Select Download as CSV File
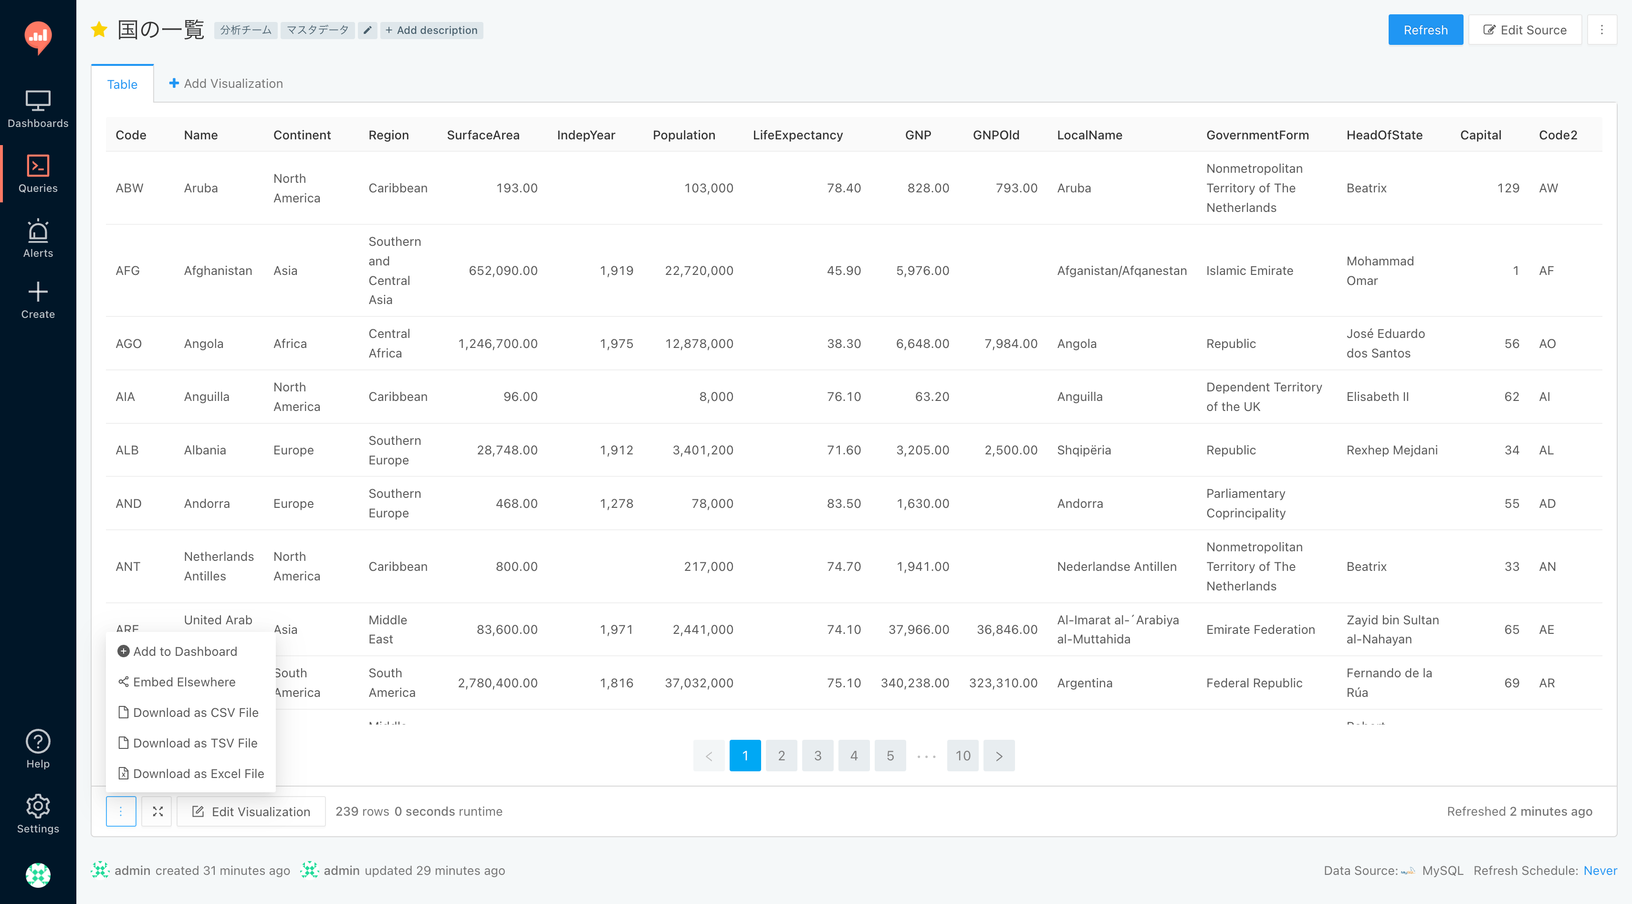This screenshot has width=1632, height=904. (195, 712)
